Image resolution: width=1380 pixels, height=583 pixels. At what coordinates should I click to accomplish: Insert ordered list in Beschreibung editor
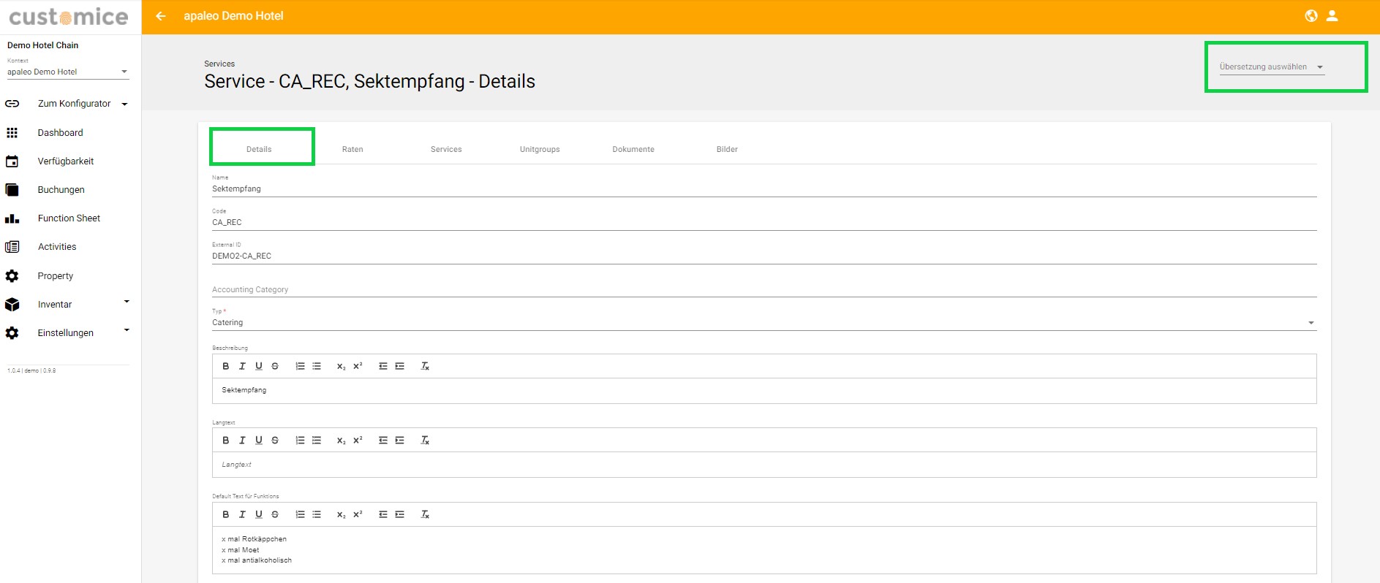pos(300,366)
